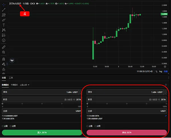171x138 pixels.
Task: Select the text annotation tool
Action: (x=4, y=25)
